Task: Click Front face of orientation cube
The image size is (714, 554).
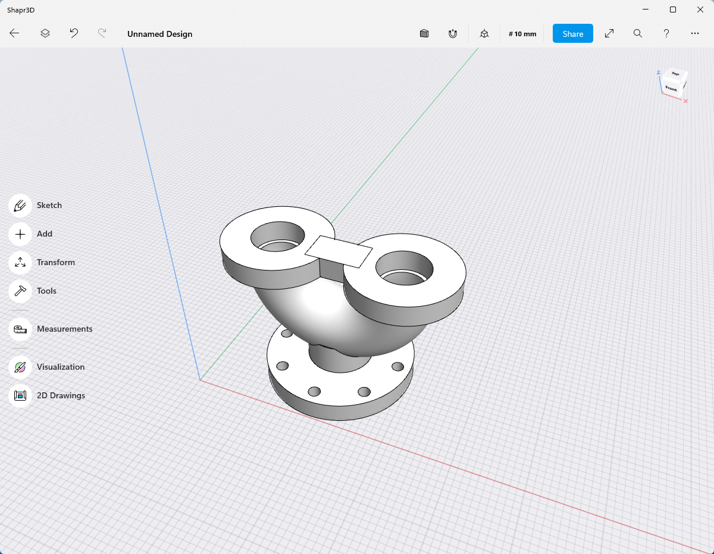Action: pos(671,89)
